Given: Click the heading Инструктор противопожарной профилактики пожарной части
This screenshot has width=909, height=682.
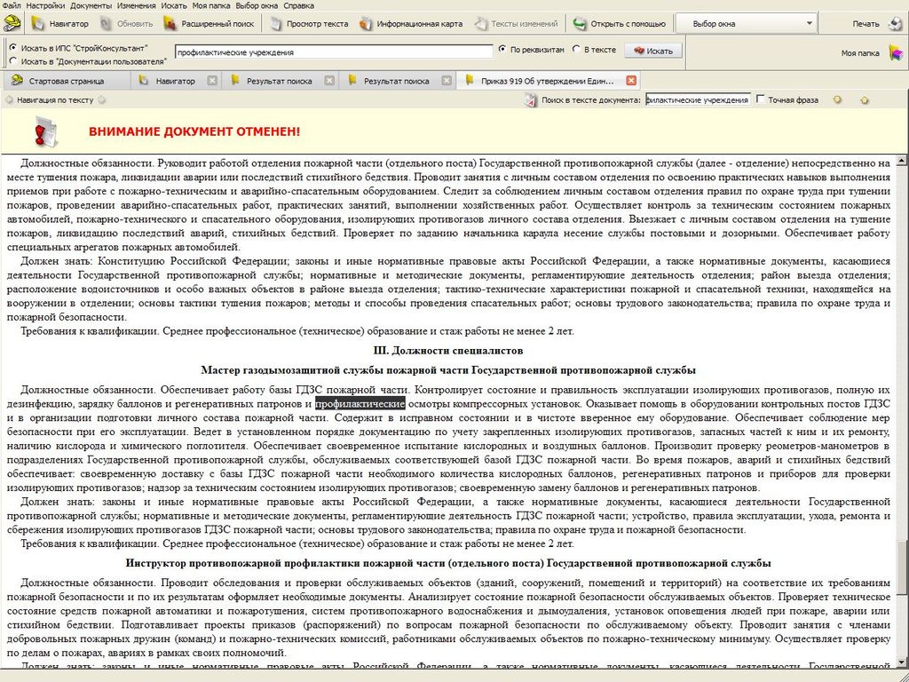Looking at the screenshot, I should [x=448, y=563].
